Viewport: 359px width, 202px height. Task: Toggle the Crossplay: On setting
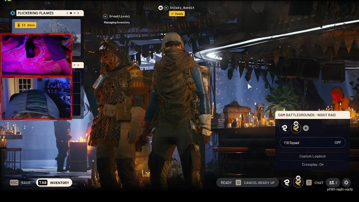(312, 165)
